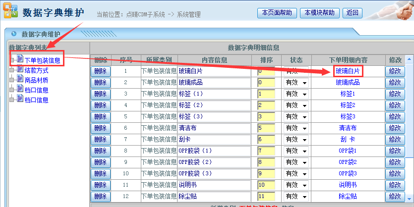
Task: Click the 排序 column header
Action: click(266, 60)
